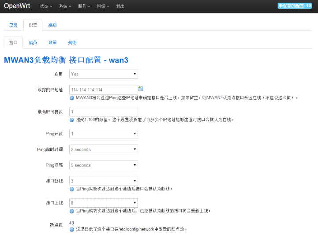Click the OpenWrt logo link

coord(17,6)
